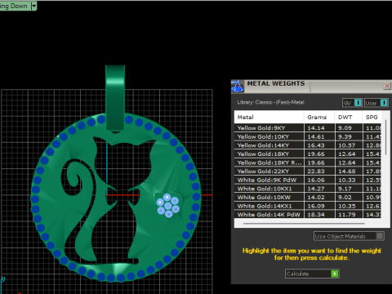The width and height of the screenshot is (392, 294).
Task: Select the Yellow Gold:18KY R... row
Action: tap(308, 163)
